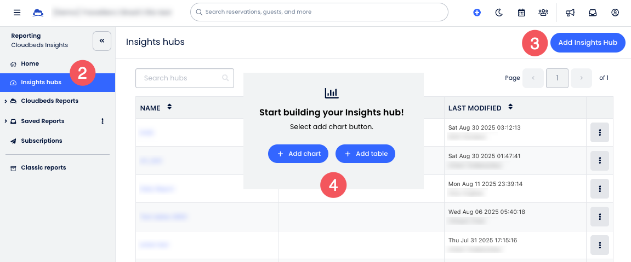Open the megaphone announcements icon

pos(570,12)
